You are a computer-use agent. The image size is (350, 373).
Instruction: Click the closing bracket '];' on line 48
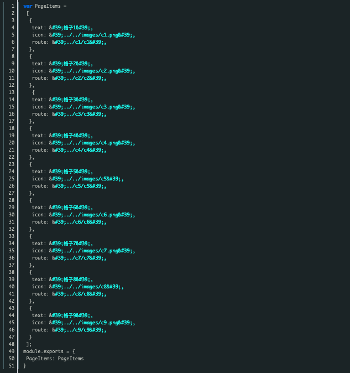pyautogui.click(x=29, y=344)
